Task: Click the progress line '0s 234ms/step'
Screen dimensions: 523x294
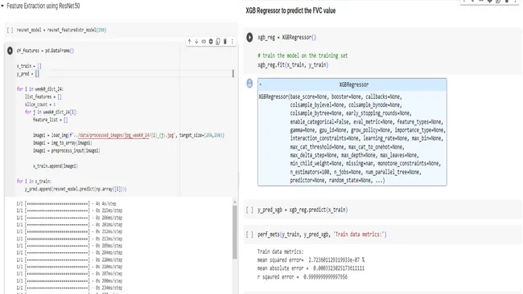Action: click(69, 288)
